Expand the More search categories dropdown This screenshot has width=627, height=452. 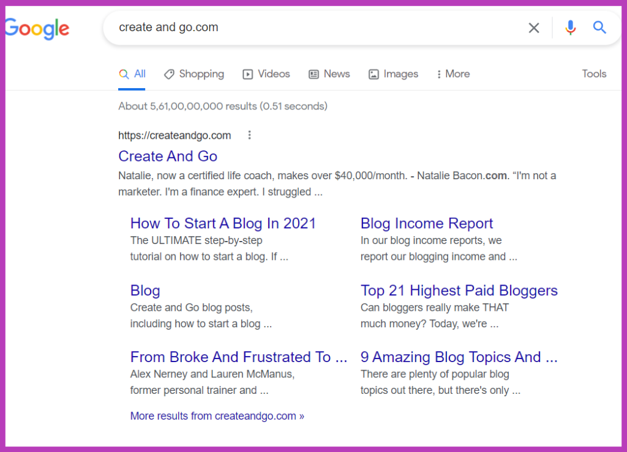(453, 73)
